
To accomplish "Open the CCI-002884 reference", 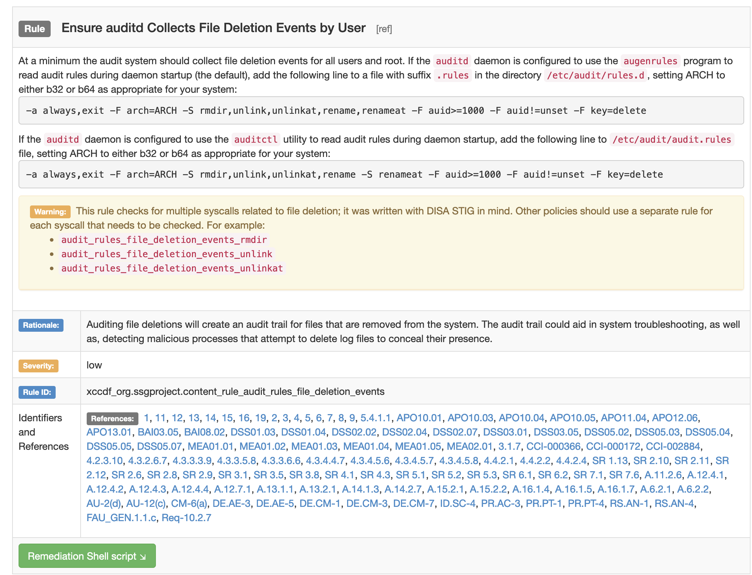I will point(673,446).
